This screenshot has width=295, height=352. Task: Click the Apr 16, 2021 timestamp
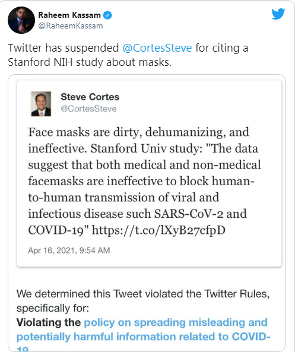point(69,250)
